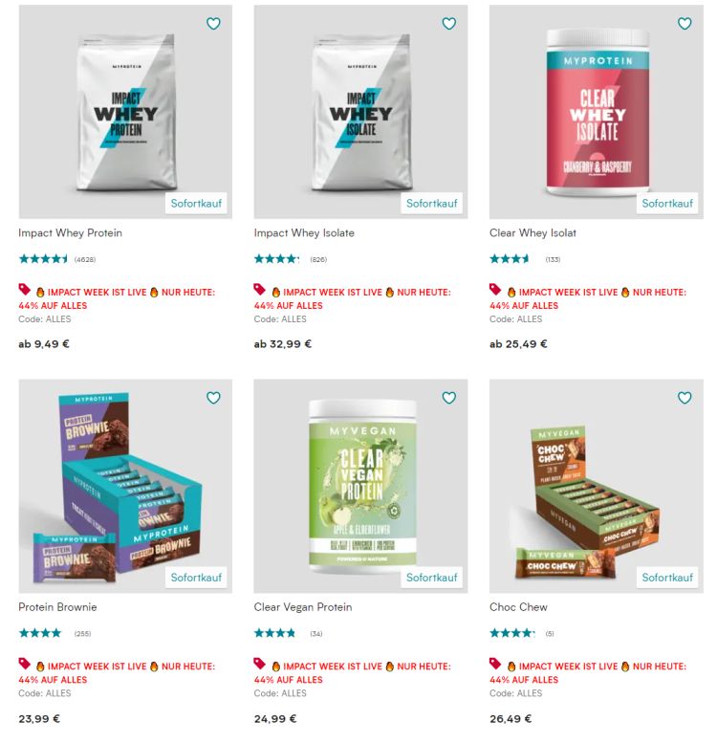Quick-buy Clear Whey Isolat via Sofortkauf

point(667,204)
